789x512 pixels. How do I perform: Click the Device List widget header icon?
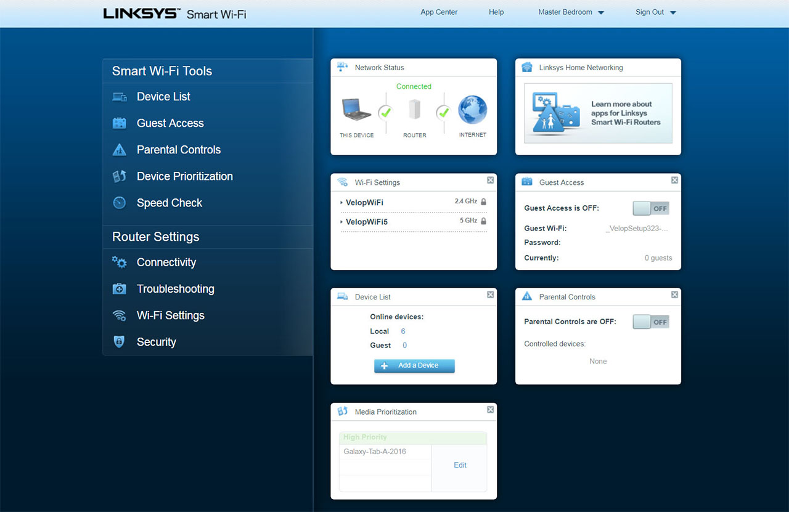pos(343,296)
